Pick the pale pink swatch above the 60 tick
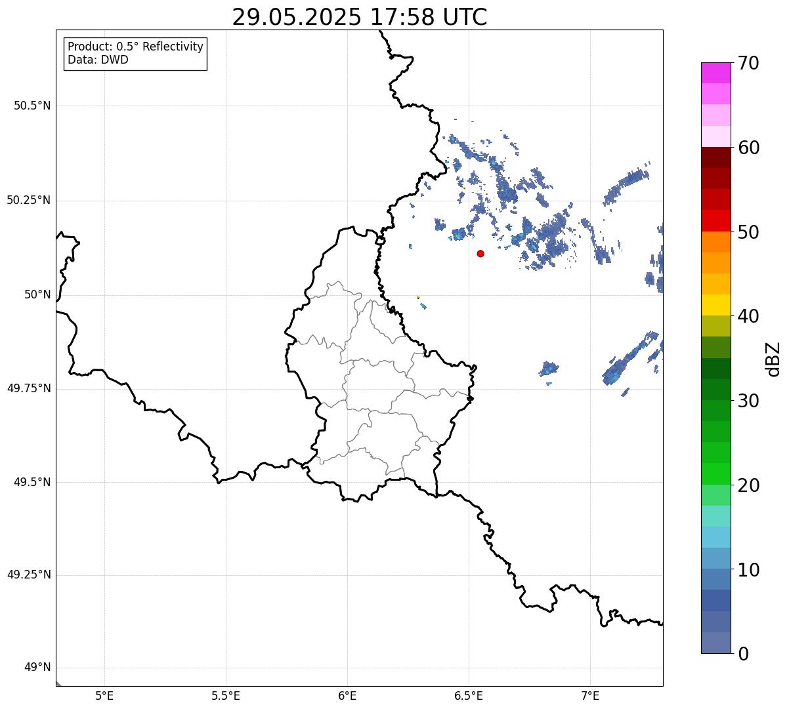The width and height of the screenshot is (789, 709). coord(715,136)
